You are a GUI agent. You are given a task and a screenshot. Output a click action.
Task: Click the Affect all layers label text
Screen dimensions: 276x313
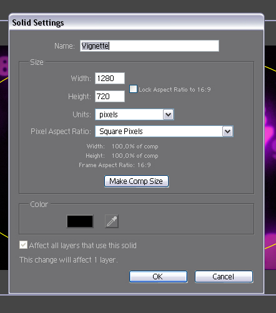point(83,246)
